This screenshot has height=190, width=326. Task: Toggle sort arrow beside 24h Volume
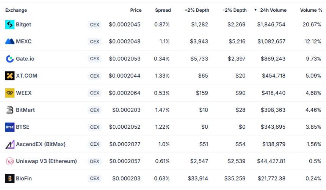click(x=255, y=10)
